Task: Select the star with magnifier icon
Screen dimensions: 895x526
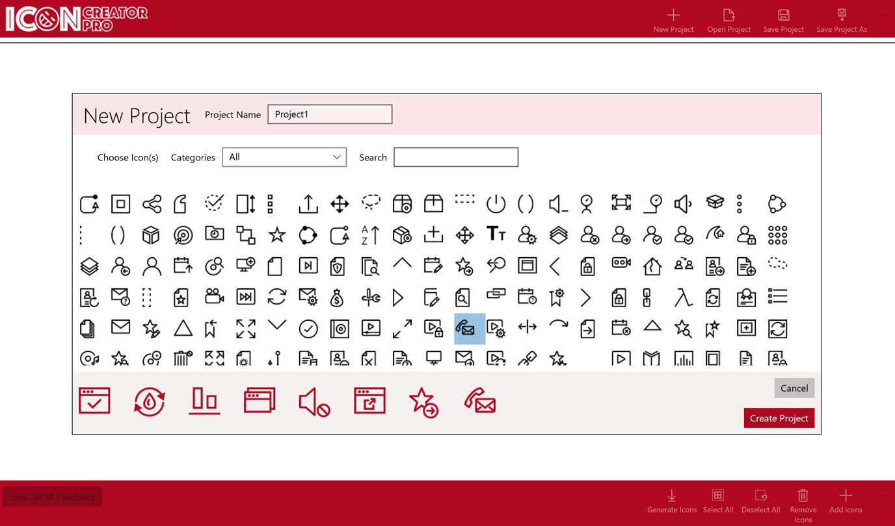Action: coord(683,329)
